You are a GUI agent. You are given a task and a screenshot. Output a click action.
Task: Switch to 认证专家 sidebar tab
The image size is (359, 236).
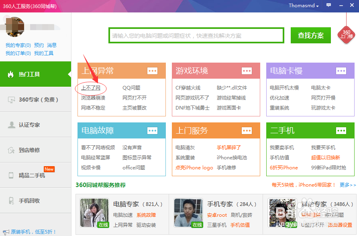point(35,125)
